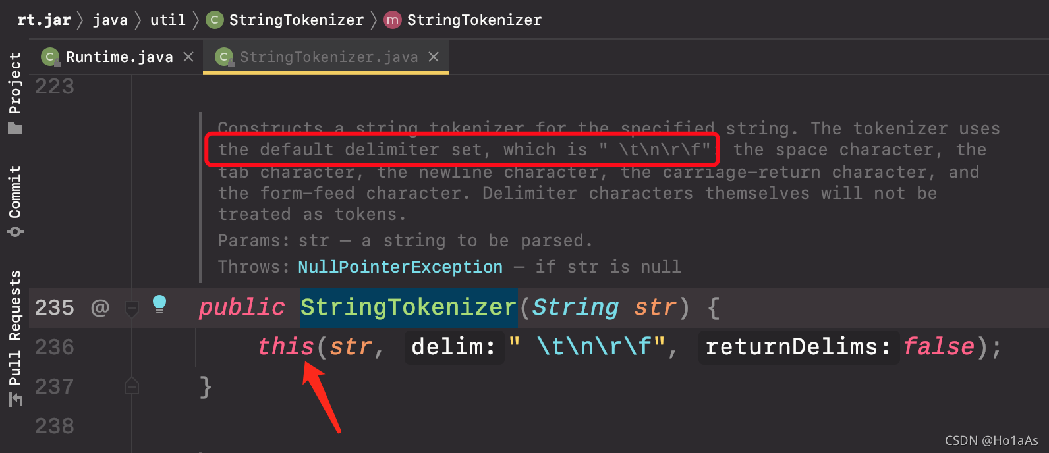
Task: Click the this keyword on line 236
Action: click(x=286, y=346)
